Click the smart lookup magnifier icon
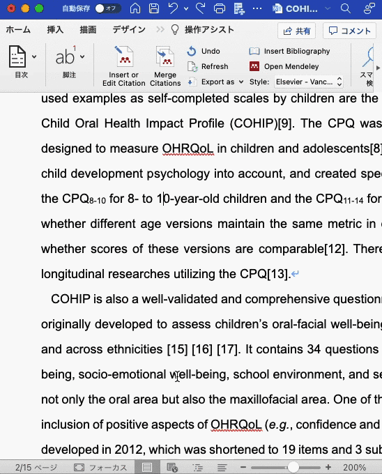This screenshot has width=382, height=474. point(368,57)
